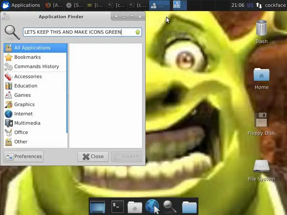Switch to the Settings gear taskbar window
Image resolution: width=287 pixels, height=215 pixels.
(x=75, y=5)
